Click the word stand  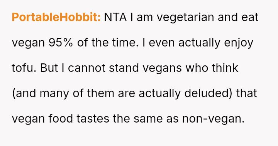click(124, 68)
